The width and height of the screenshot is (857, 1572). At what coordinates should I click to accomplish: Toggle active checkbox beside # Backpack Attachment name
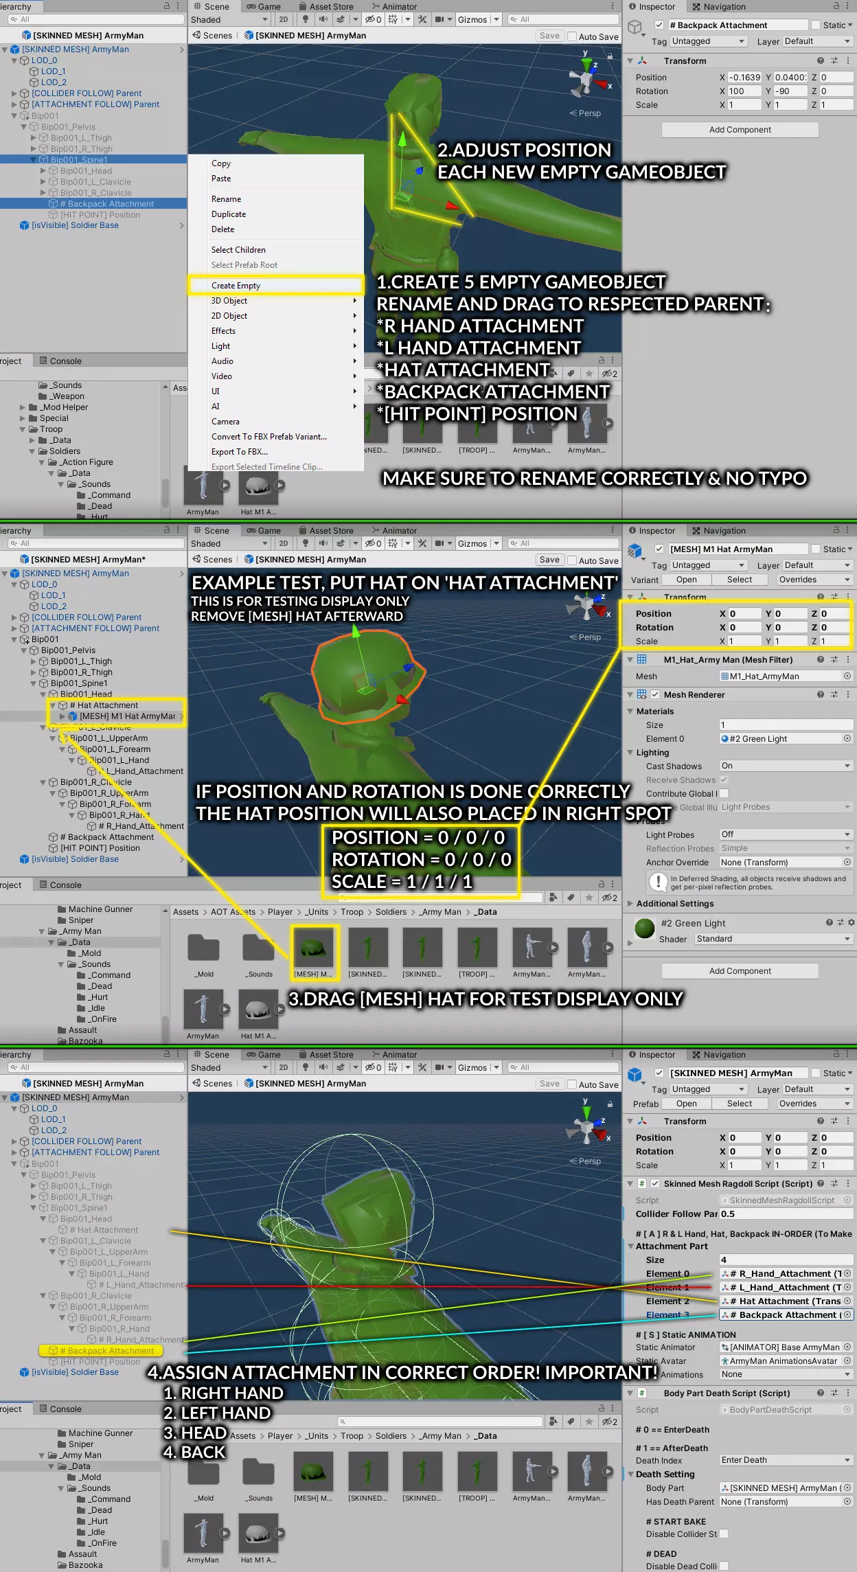click(x=659, y=25)
